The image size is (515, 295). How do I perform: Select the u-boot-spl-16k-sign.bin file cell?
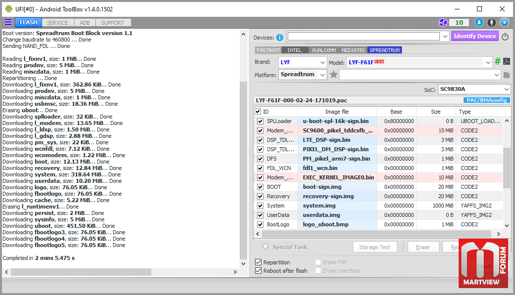(337, 121)
